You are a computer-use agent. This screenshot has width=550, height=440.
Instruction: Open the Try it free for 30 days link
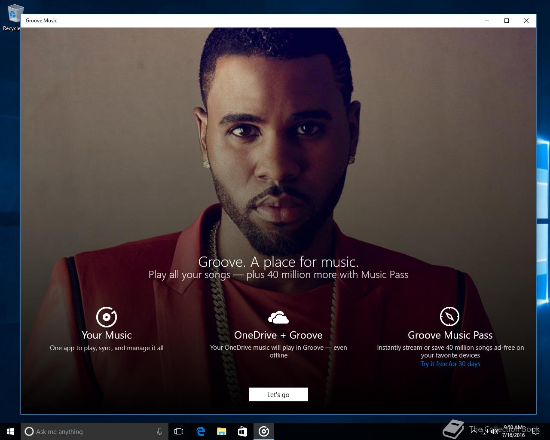coord(450,364)
